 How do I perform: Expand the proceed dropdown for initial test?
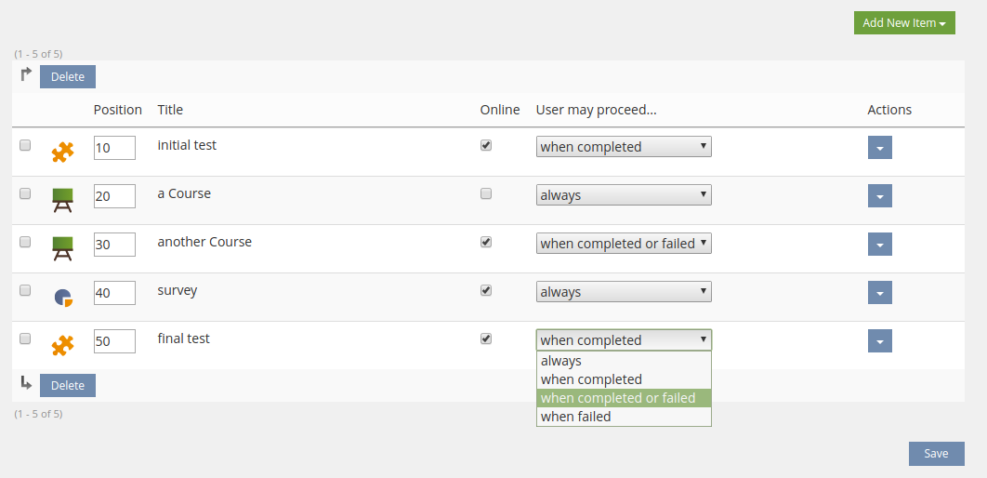(x=624, y=147)
